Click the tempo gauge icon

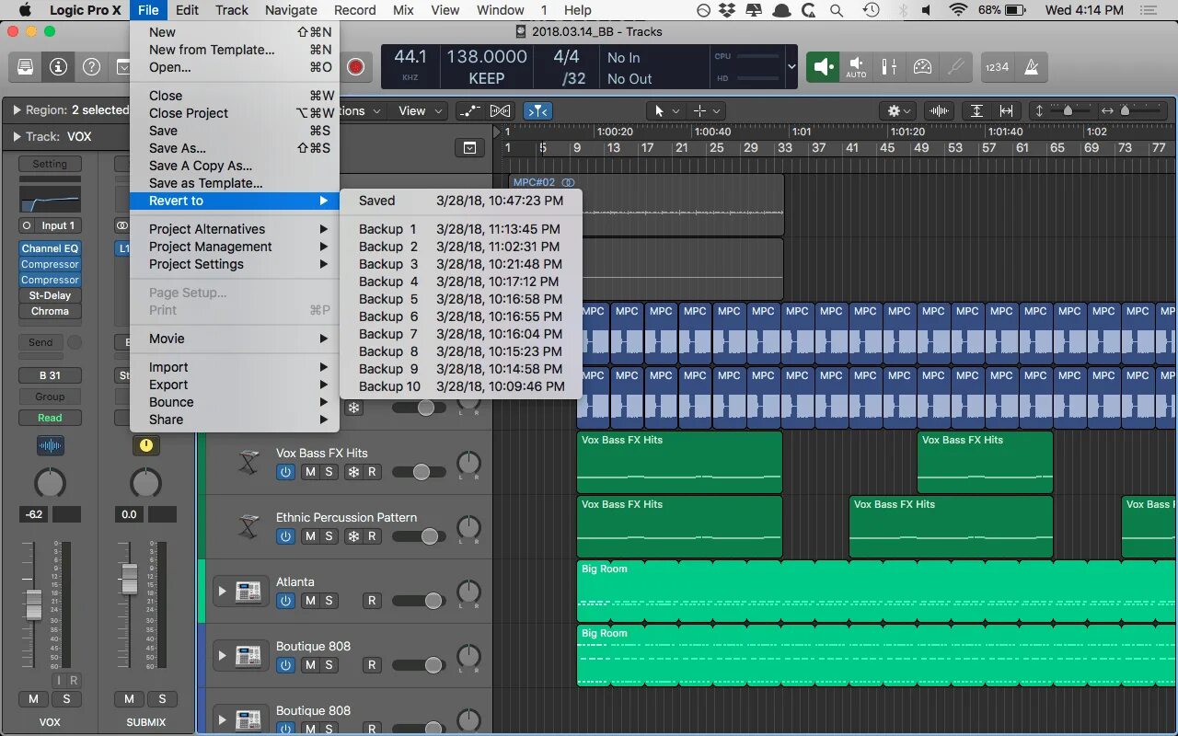922,67
